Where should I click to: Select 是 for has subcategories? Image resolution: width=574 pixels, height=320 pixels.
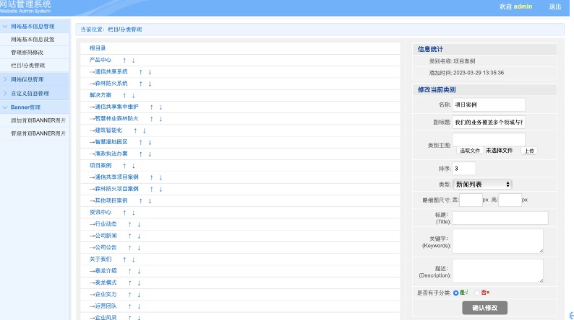[x=455, y=293]
